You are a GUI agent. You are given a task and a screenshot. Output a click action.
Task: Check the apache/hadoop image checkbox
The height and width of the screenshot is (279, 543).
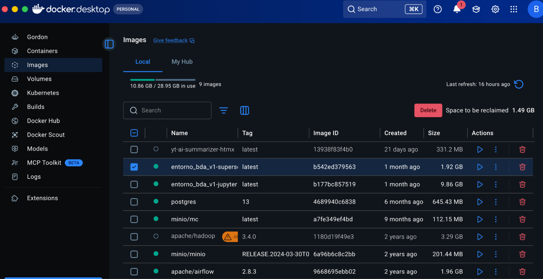[134, 237]
